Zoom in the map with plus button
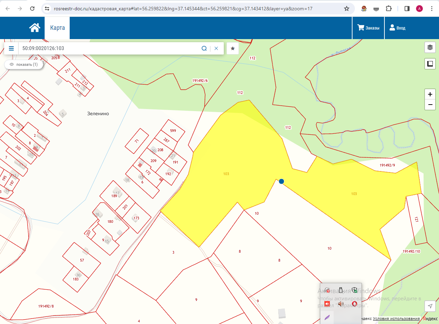The image size is (439, 324). [x=430, y=94]
